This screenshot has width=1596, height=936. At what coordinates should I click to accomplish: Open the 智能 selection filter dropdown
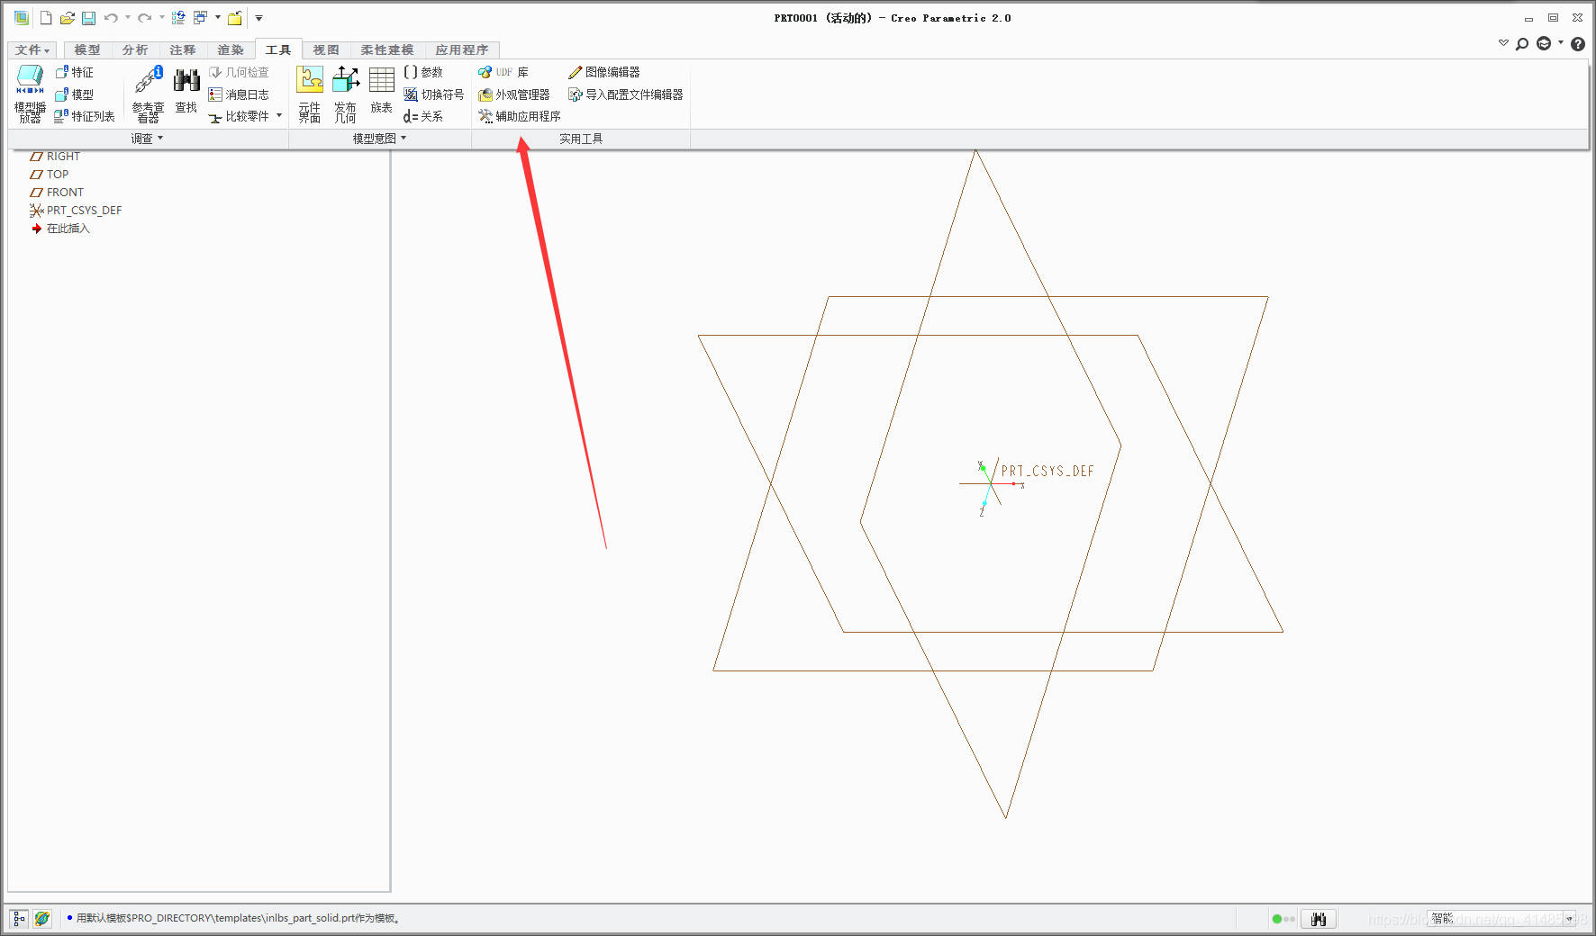tap(1569, 919)
